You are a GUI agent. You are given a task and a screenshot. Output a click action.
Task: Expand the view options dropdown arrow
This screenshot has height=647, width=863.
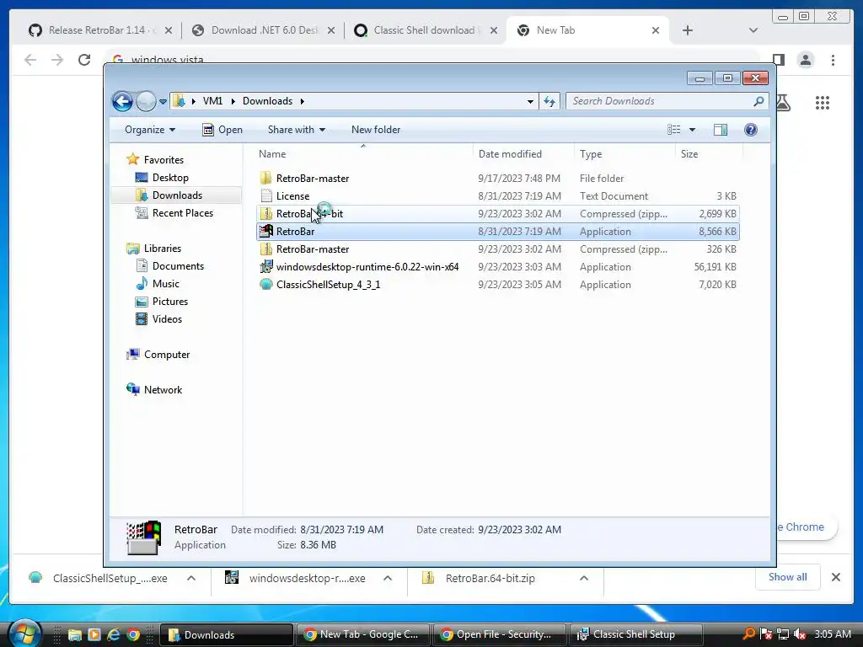coord(693,130)
